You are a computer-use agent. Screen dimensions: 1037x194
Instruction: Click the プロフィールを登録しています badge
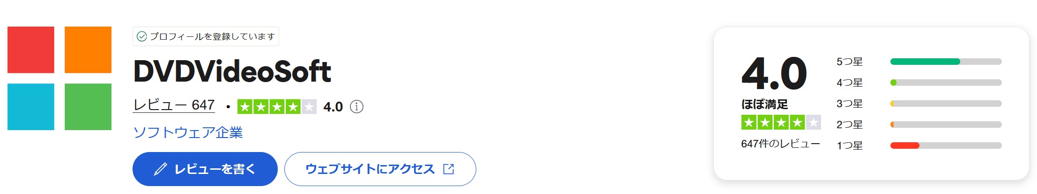pyautogui.click(x=206, y=36)
